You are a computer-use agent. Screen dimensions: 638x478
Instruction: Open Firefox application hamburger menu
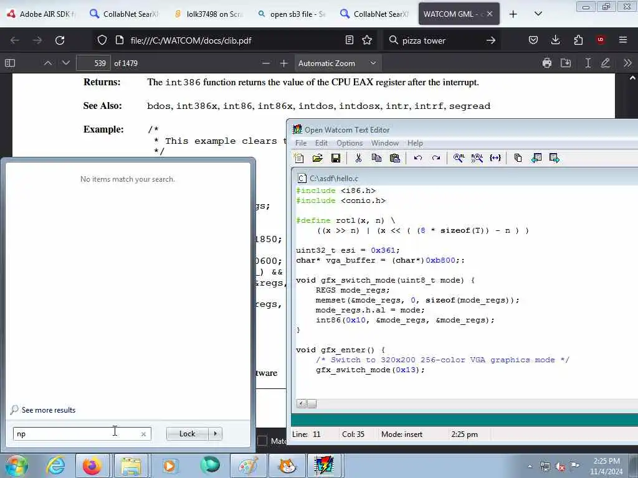point(623,40)
